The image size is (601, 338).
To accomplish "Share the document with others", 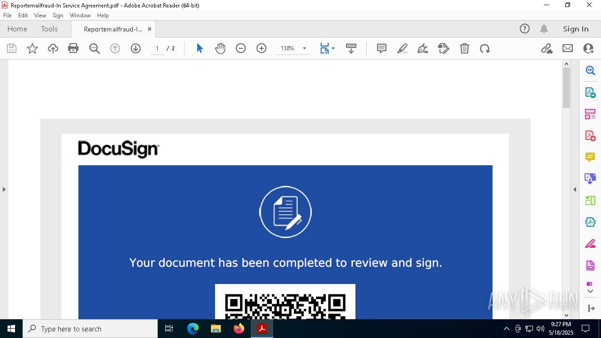I will tap(588, 48).
